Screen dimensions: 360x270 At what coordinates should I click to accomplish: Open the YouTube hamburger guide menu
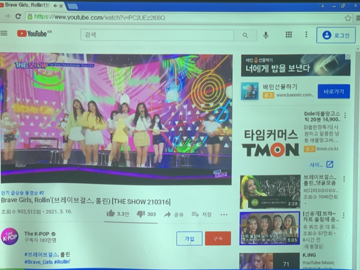(4, 33)
